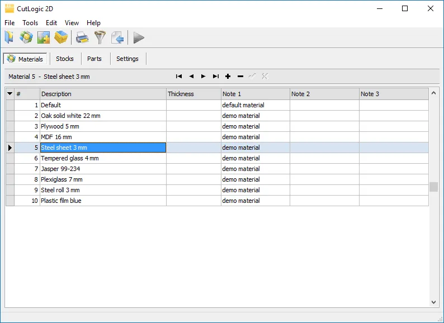Viewport: 444px width, 323px height.
Task: Click the funnel filter icon
Action: tap(100, 37)
